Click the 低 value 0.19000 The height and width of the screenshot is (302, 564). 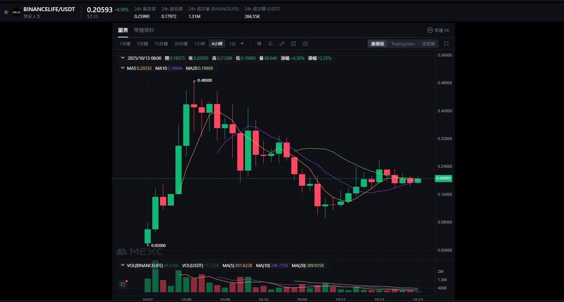pyautogui.click(x=248, y=58)
